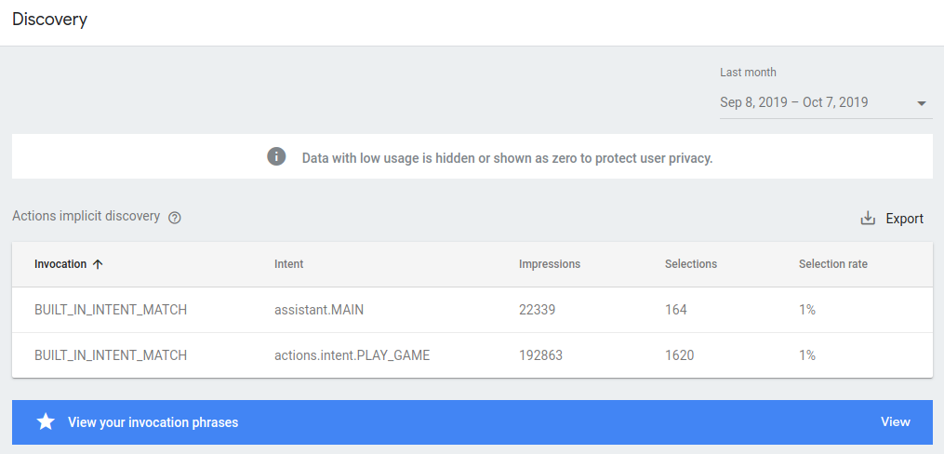Click the Intent column header
944x454 pixels.
[x=288, y=264]
